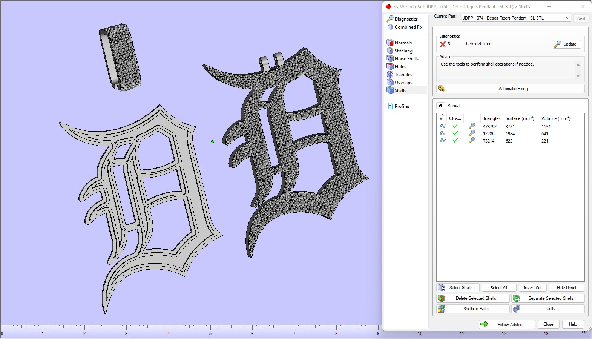The height and width of the screenshot is (339, 592).
Task: Select the cell with surface value 622
Action: click(x=509, y=141)
